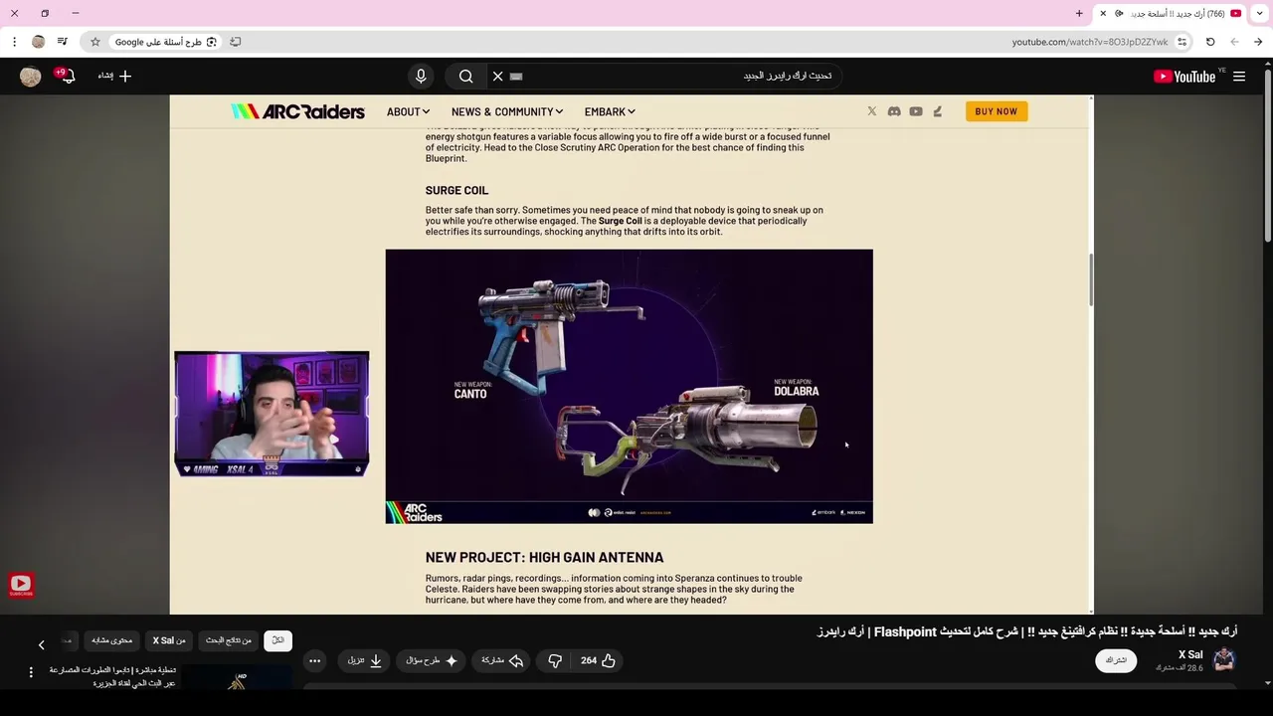Select the YouTube video tab
This screenshot has width=1273, height=716.
point(1171,13)
